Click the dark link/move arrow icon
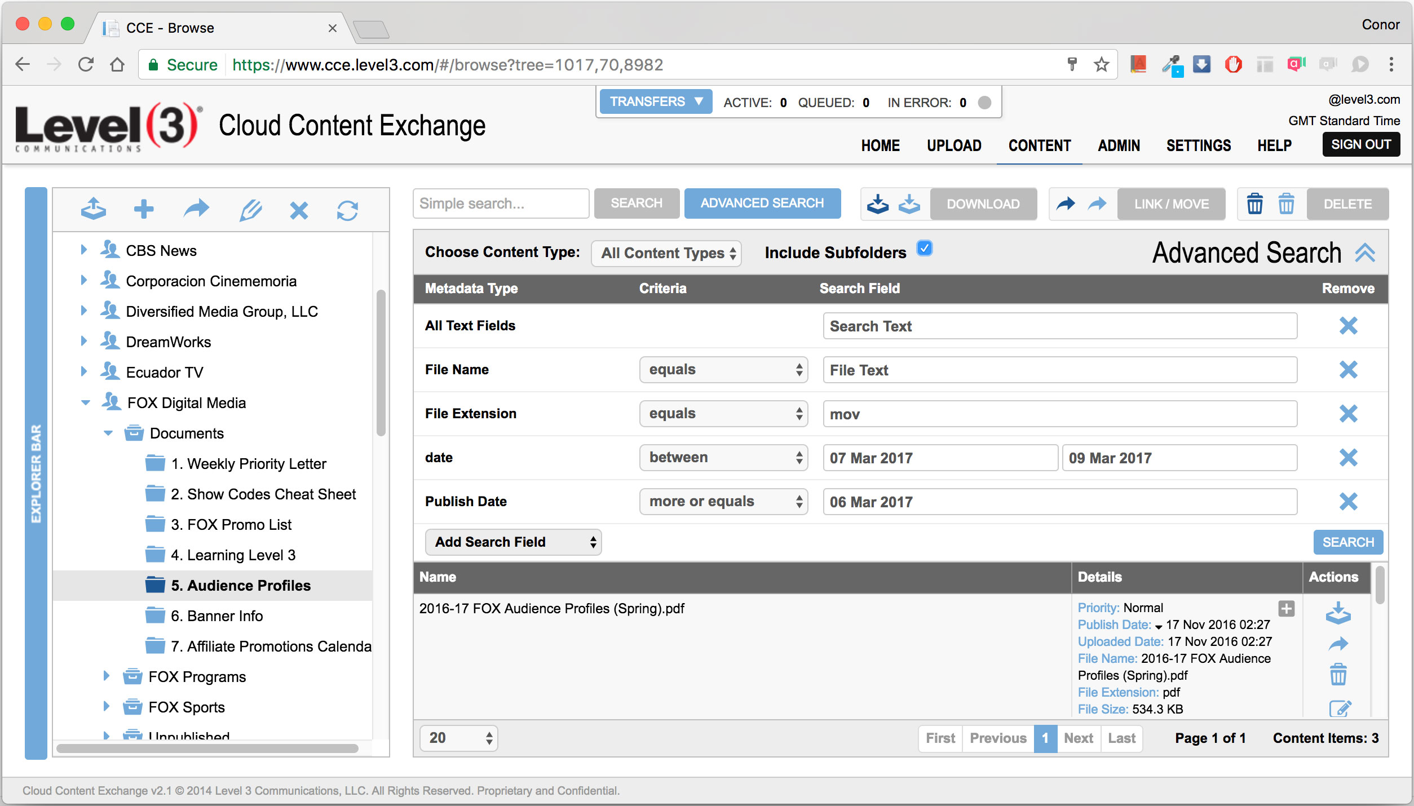This screenshot has width=1414, height=806. pyautogui.click(x=1065, y=203)
